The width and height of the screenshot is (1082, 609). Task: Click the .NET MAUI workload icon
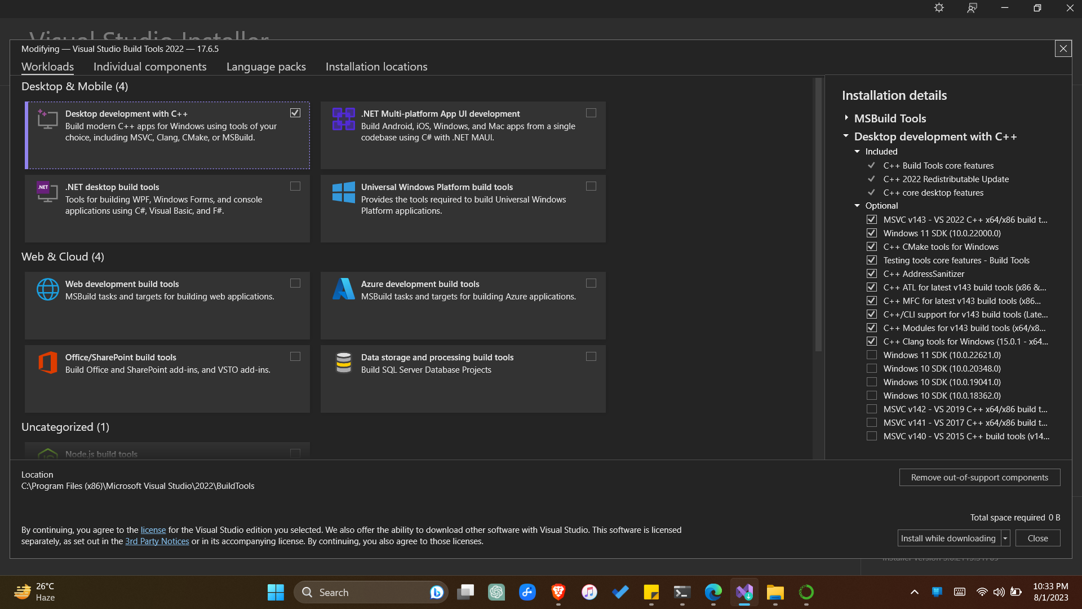click(x=343, y=119)
